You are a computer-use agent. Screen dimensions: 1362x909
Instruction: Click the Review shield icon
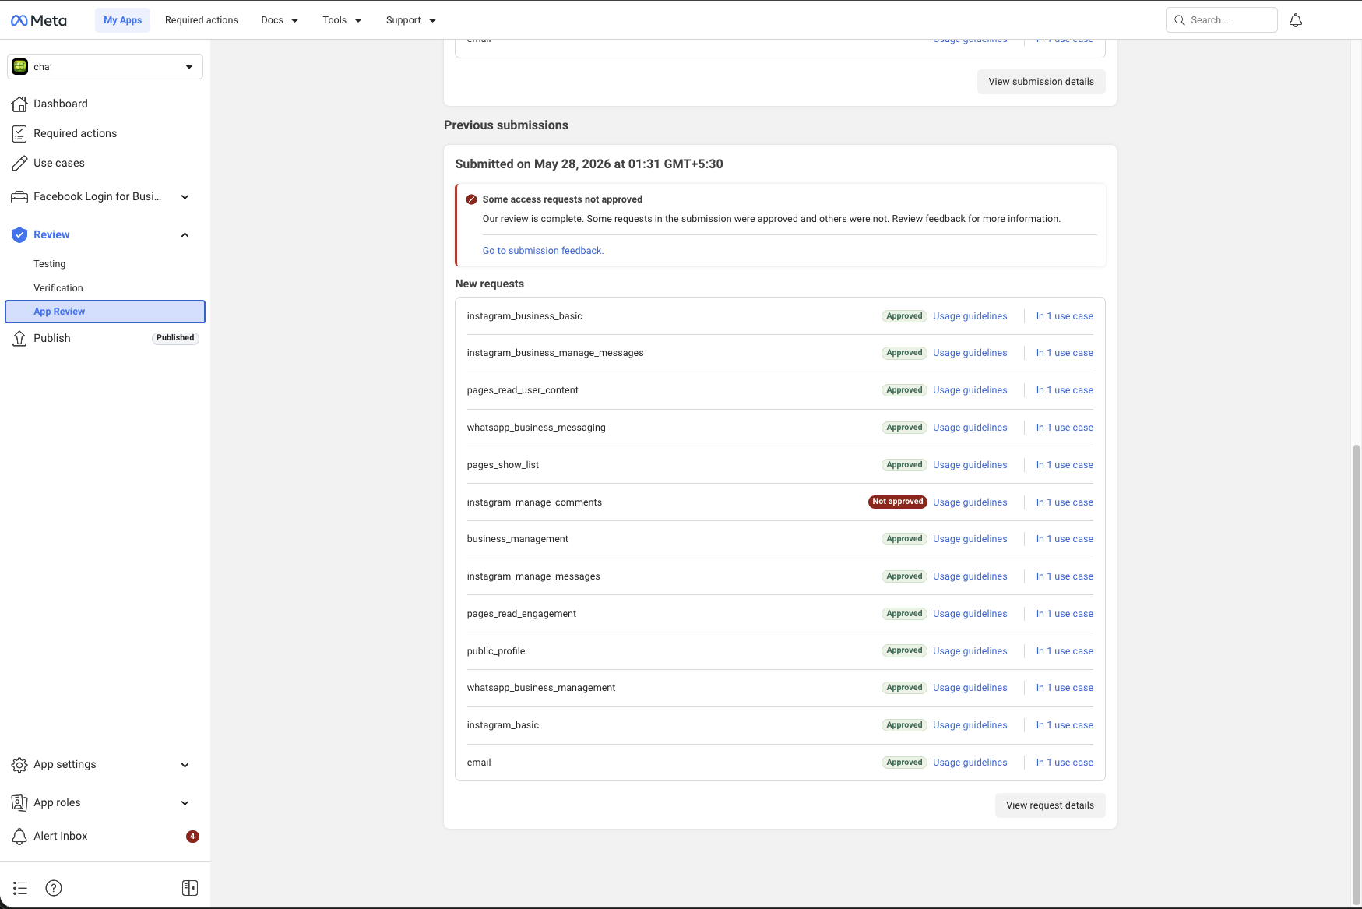(19, 235)
